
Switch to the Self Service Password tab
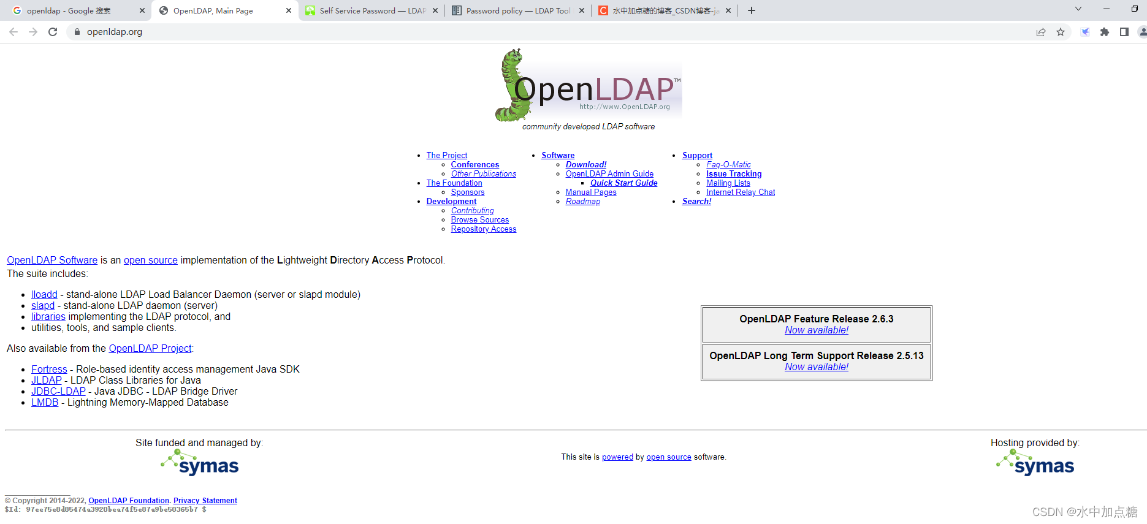click(x=373, y=10)
